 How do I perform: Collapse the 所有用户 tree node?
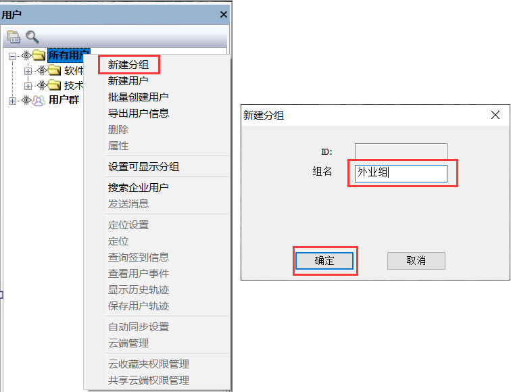[12, 56]
